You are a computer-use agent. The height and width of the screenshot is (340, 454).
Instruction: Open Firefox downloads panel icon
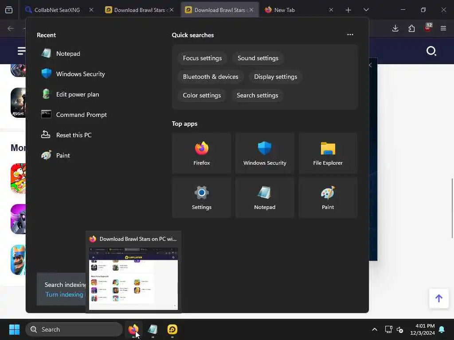click(x=395, y=28)
